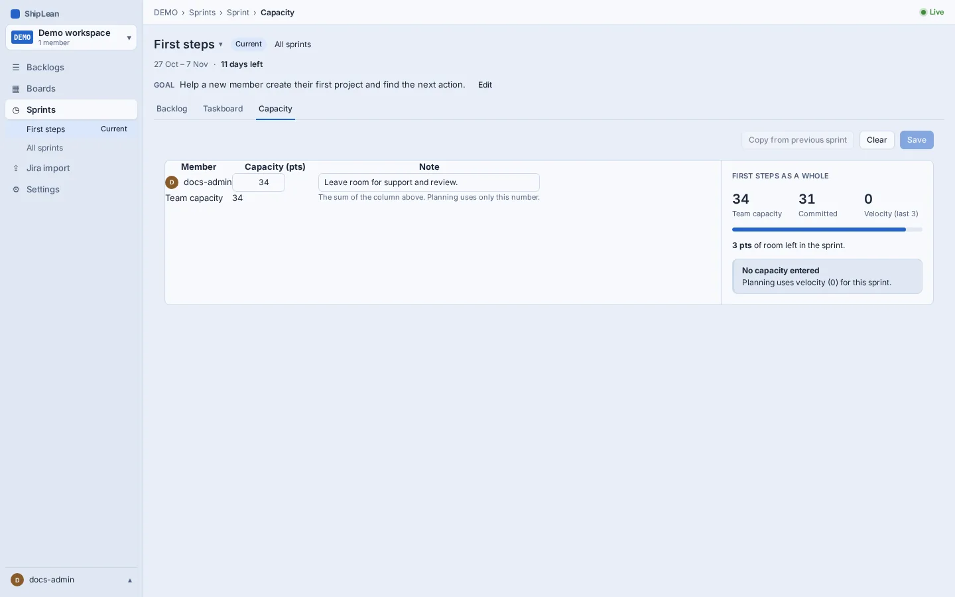This screenshot has width=955, height=597.
Task: Open Boards in the sidebar
Action: [x=71, y=89]
